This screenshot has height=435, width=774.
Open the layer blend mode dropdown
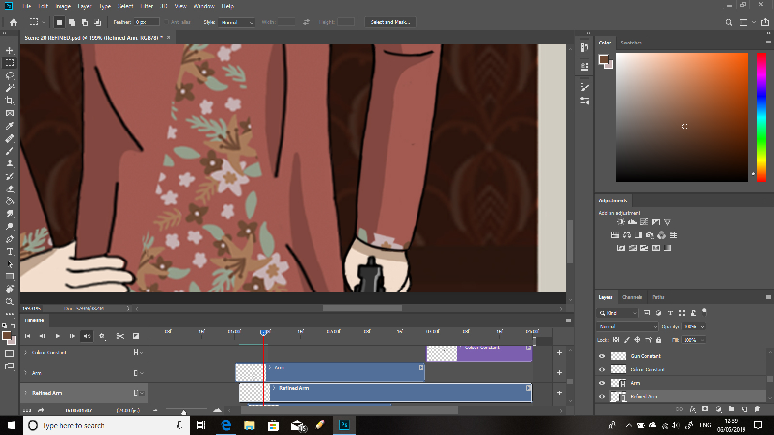pyautogui.click(x=627, y=327)
